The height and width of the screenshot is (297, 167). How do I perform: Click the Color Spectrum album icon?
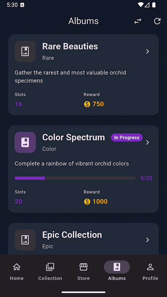pos(25,142)
